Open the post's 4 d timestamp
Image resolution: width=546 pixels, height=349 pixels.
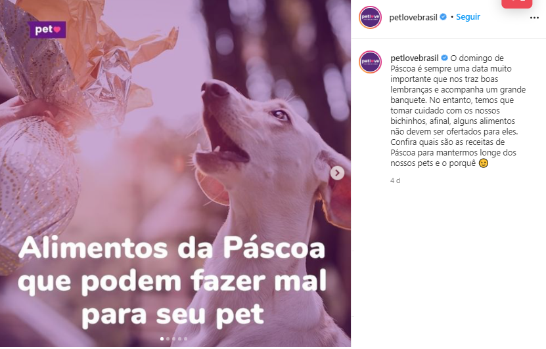click(396, 180)
